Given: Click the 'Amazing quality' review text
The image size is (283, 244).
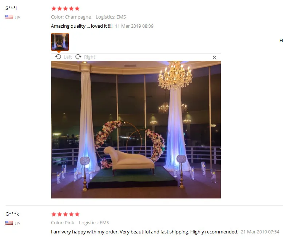Looking at the screenshot, I should pos(81,26).
